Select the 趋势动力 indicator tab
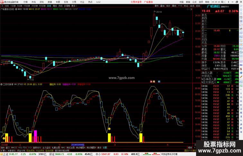The image size is (243, 156). (37, 148)
